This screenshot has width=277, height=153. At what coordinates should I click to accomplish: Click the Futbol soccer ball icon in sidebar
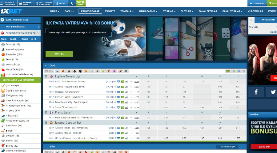(3, 44)
